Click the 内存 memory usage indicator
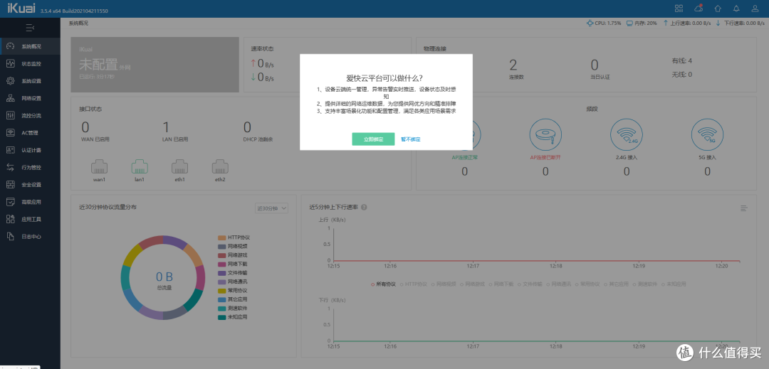 (642, 23)
